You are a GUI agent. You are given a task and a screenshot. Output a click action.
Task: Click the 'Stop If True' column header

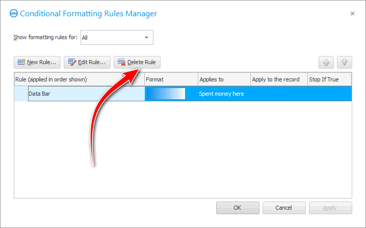click(x=329, y=79)
